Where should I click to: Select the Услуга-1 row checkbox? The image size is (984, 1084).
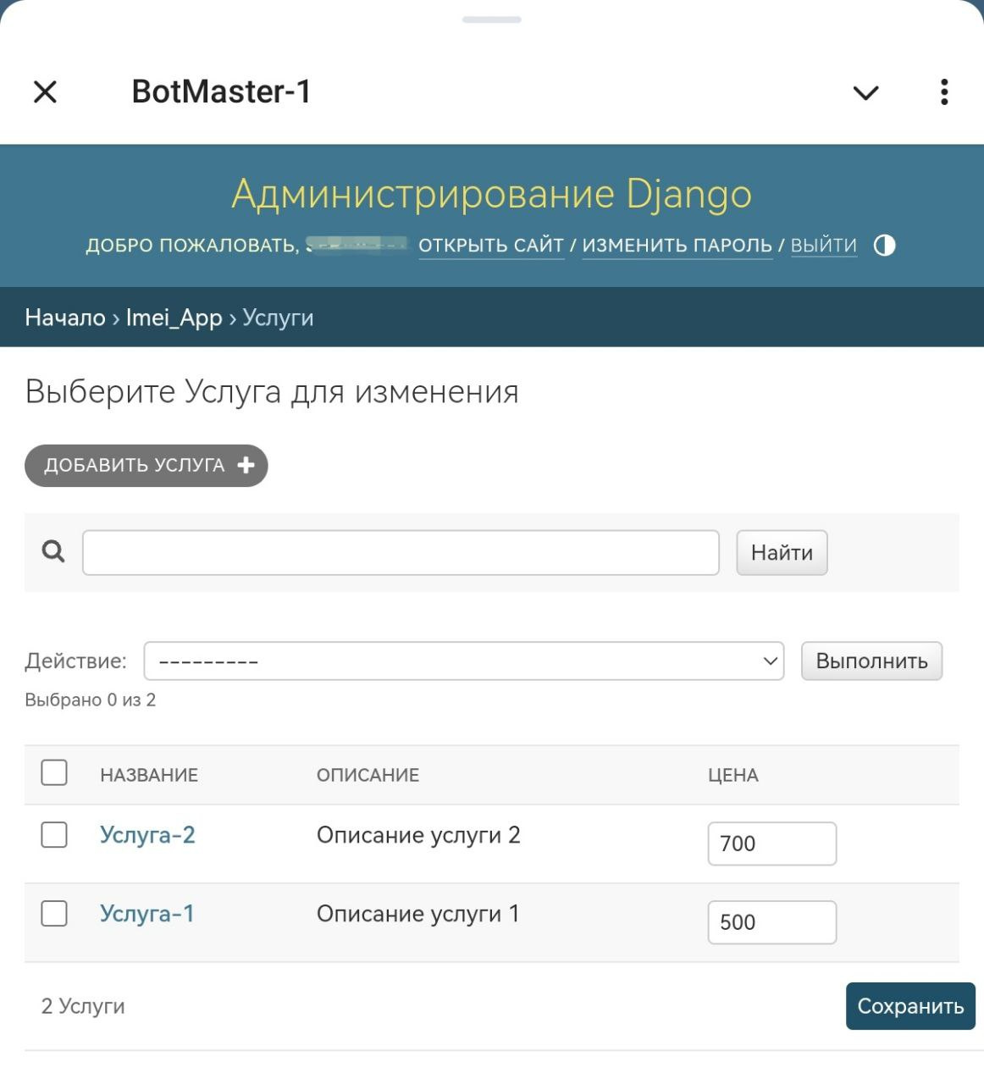pyautogui.click(x=54, y=913)
